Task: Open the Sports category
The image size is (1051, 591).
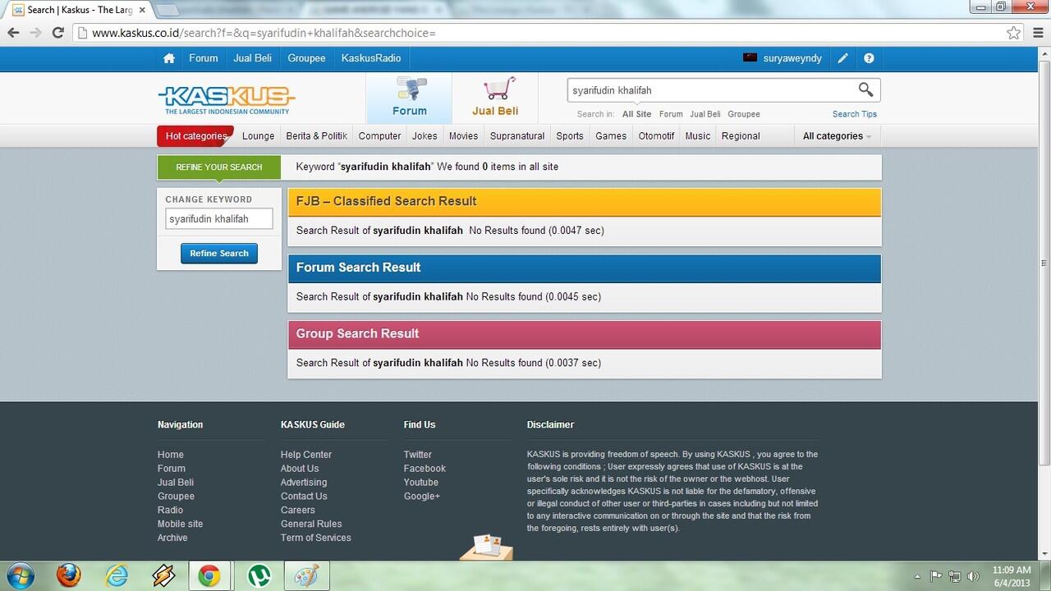Action: click(570, 136)
